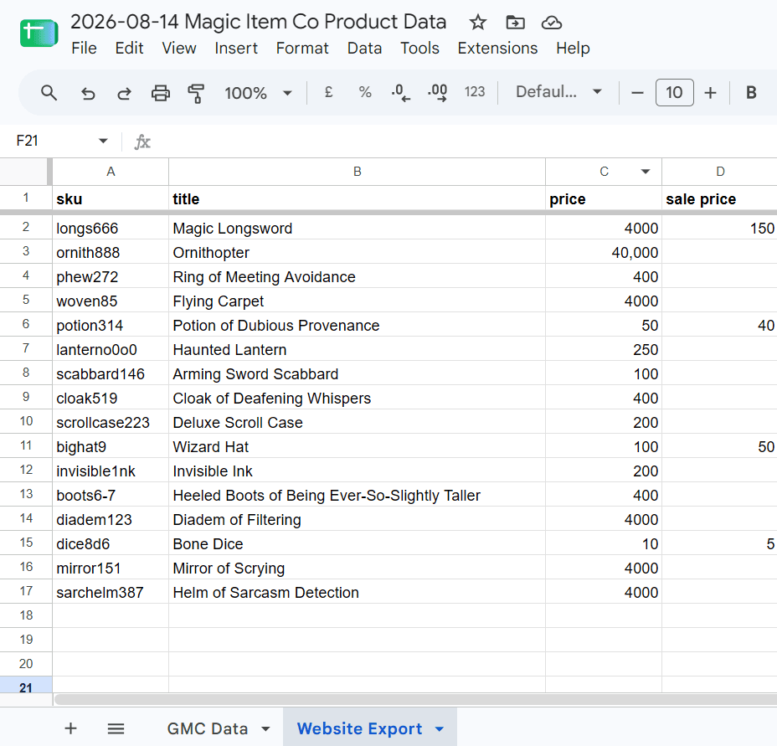
Task: Select row 7 header
Action: tap(26, 348)
